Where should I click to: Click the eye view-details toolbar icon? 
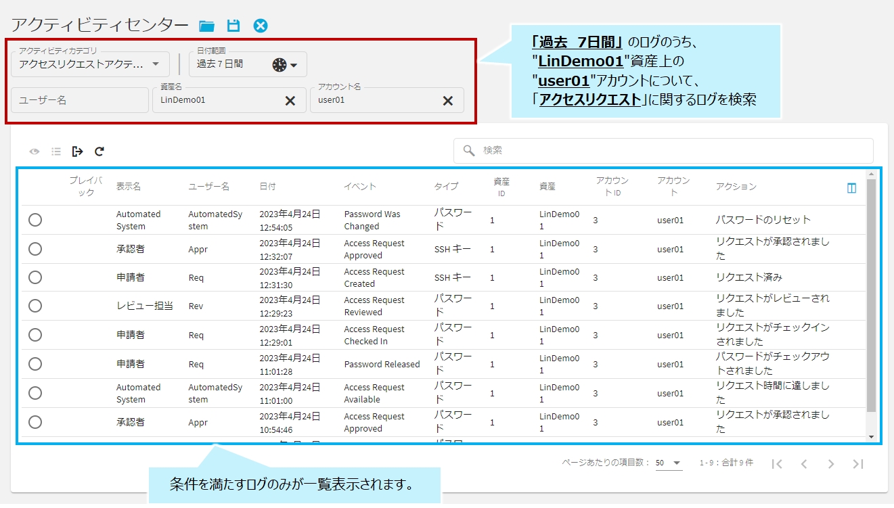(x=35, y=152)
